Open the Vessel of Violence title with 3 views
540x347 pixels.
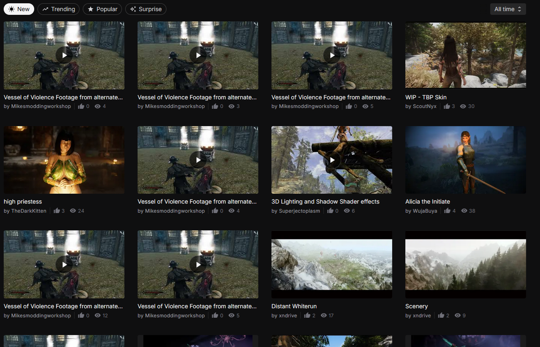pos(197,97)
